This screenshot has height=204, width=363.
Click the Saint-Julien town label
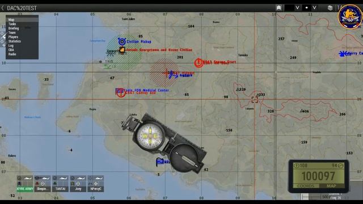click(x=128, y=19)
